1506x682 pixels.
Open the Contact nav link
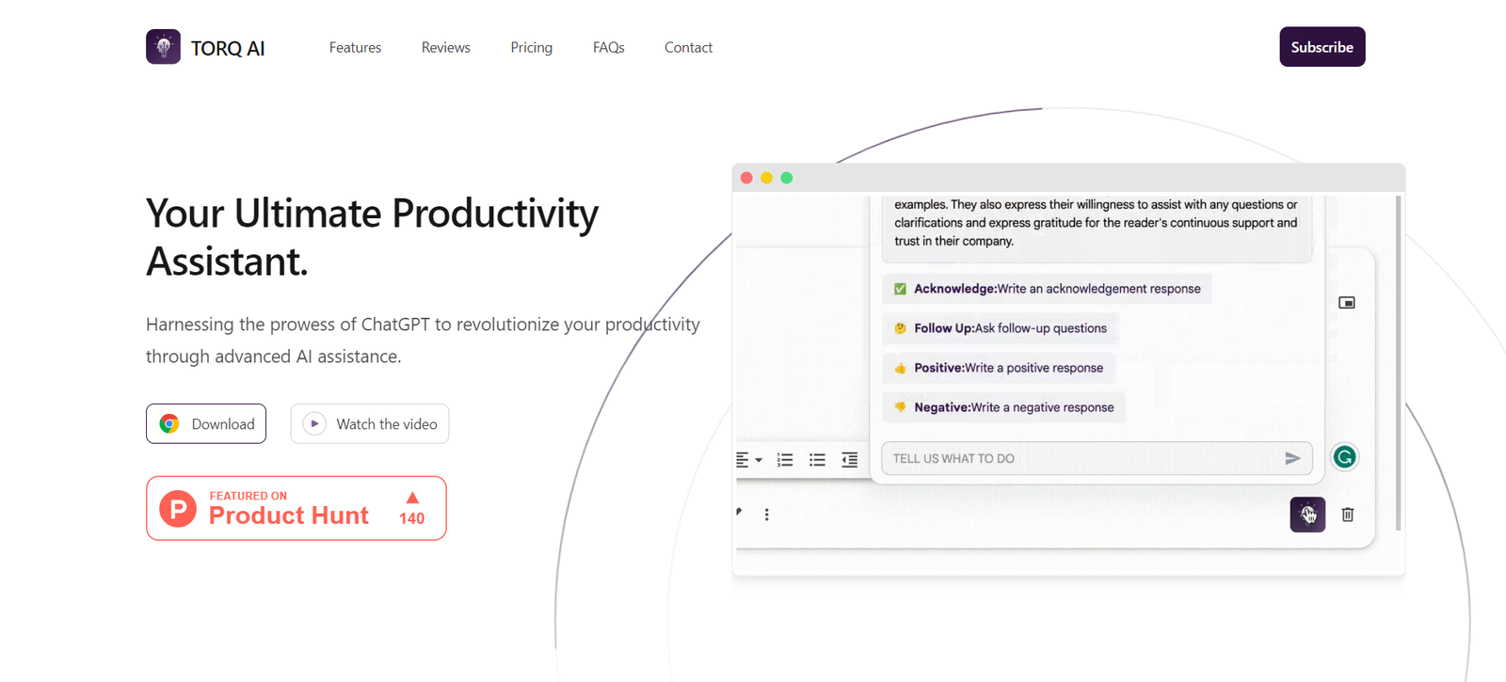(x=688, y=47)
